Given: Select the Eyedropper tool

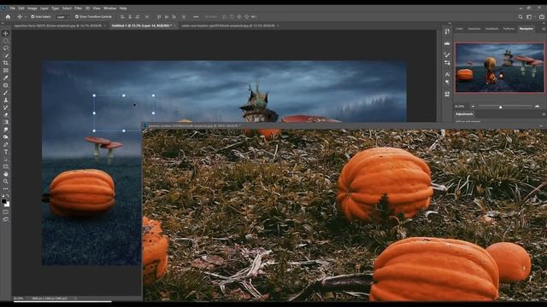Looking at the screenshot, I should tap(6, 78).
